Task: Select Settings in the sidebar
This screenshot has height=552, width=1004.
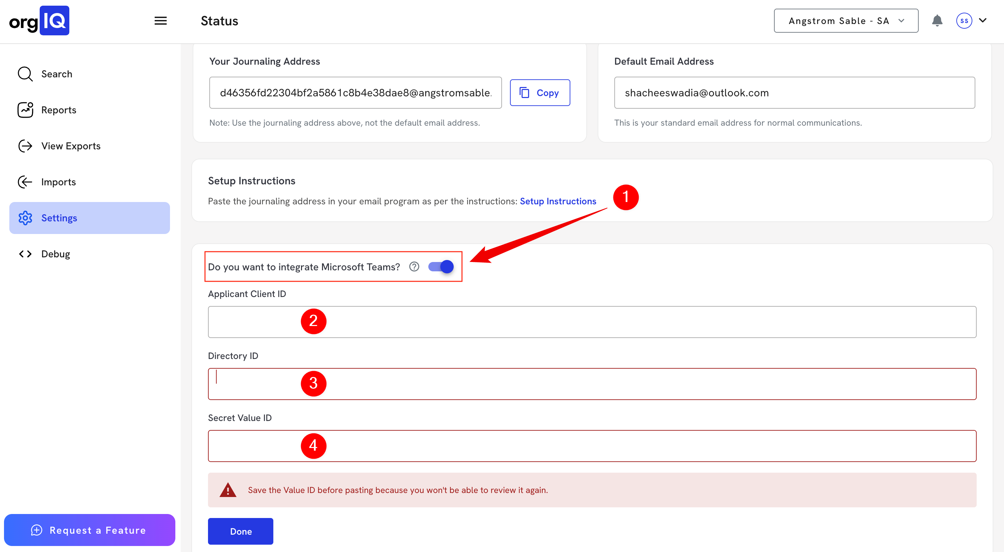Action: (90, 218)
